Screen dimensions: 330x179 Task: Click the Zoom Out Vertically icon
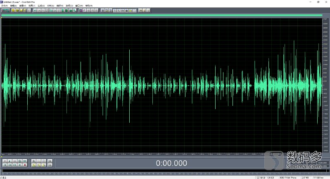tap(50, 165)
